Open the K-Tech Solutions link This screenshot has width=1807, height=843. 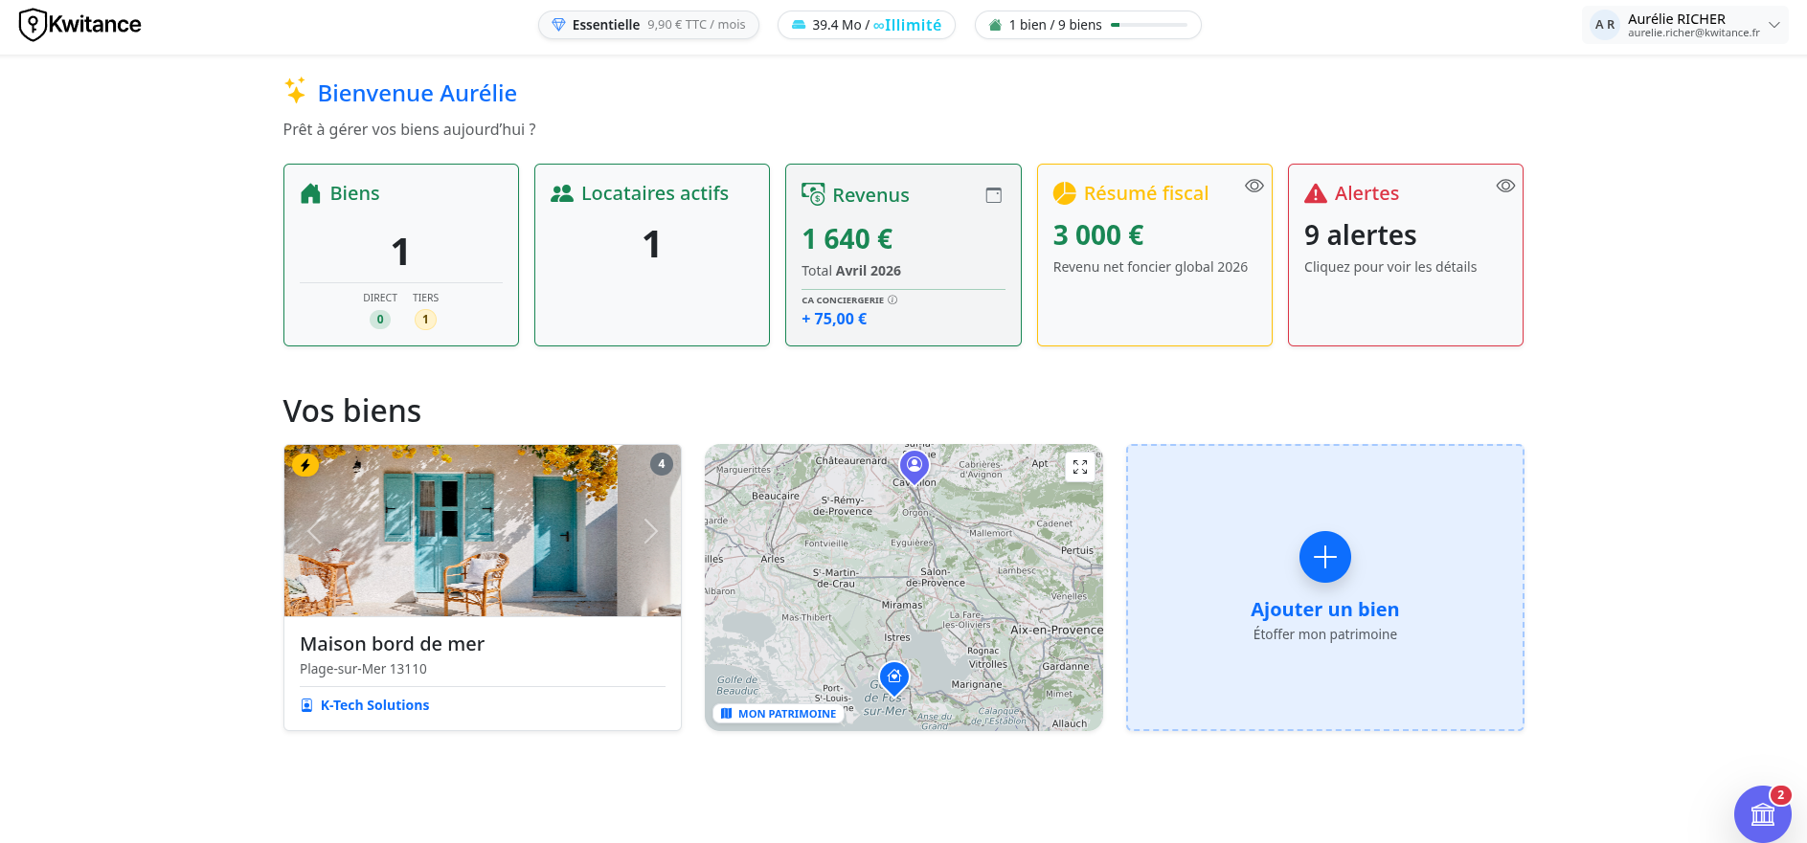[374, 705]
